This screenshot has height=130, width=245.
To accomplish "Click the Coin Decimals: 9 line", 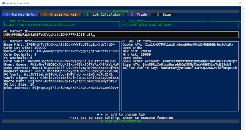I will coord(20,54).
